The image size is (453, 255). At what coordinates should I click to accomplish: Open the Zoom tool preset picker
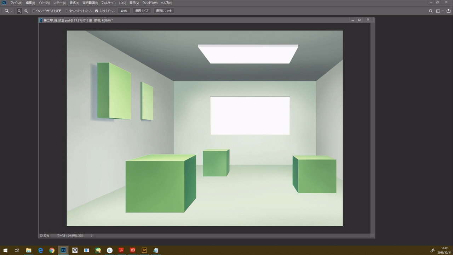[x=12, y=11]
